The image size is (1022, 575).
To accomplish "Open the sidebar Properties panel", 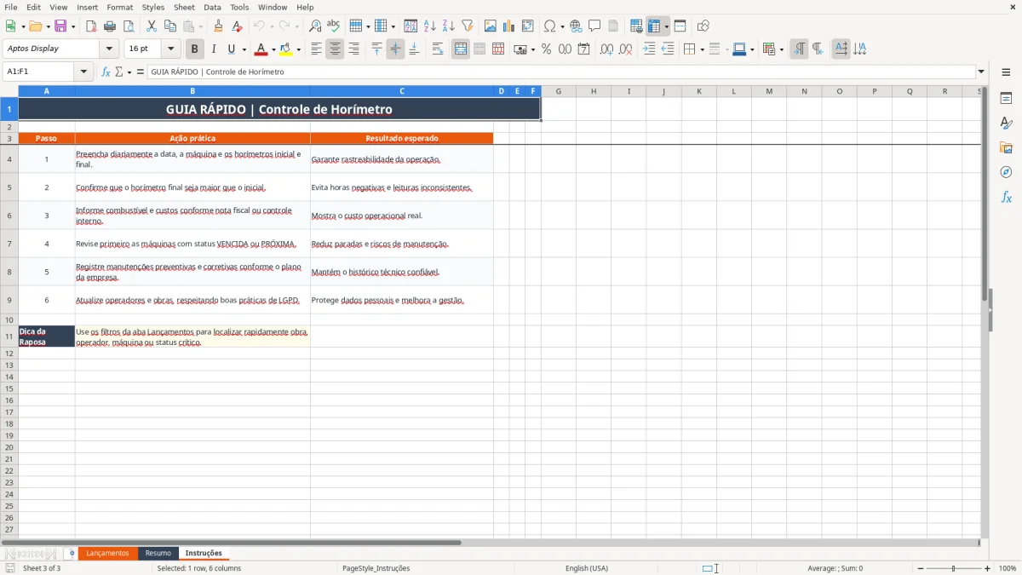I will (x=1006, y=98).
